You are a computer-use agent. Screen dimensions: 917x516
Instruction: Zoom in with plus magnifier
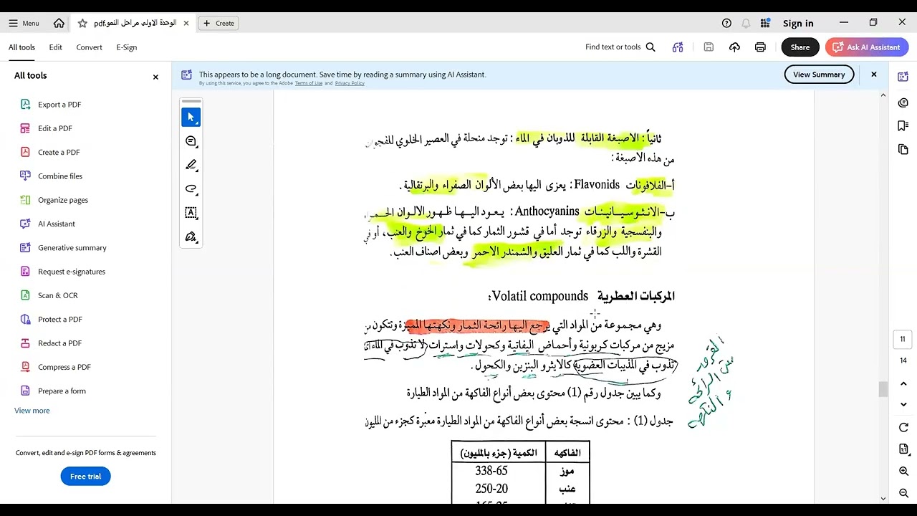tap(903, 471)
